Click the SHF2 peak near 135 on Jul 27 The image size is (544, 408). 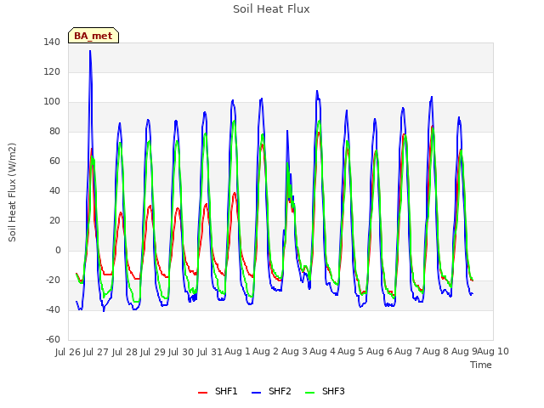[90, 51]
